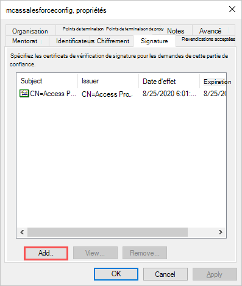Sort by the Date d'effet column
The width and height of the screenshot is (242, 286).
169,81
